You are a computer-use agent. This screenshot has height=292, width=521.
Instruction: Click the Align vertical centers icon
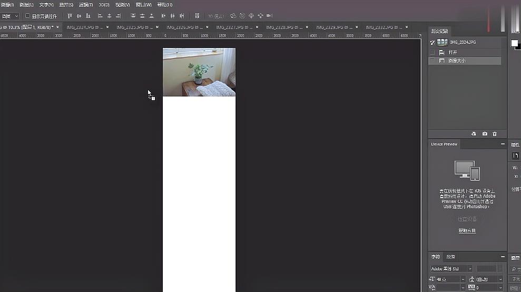pyautogui.click(x=78, y=16)
